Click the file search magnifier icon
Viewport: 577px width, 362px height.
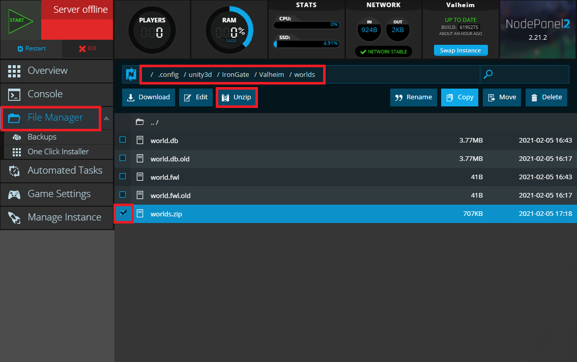coord(488,74)
